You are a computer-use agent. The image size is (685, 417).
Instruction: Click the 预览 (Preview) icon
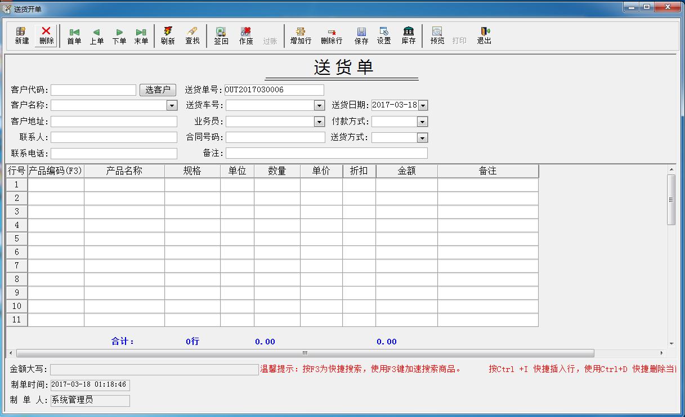437,36
